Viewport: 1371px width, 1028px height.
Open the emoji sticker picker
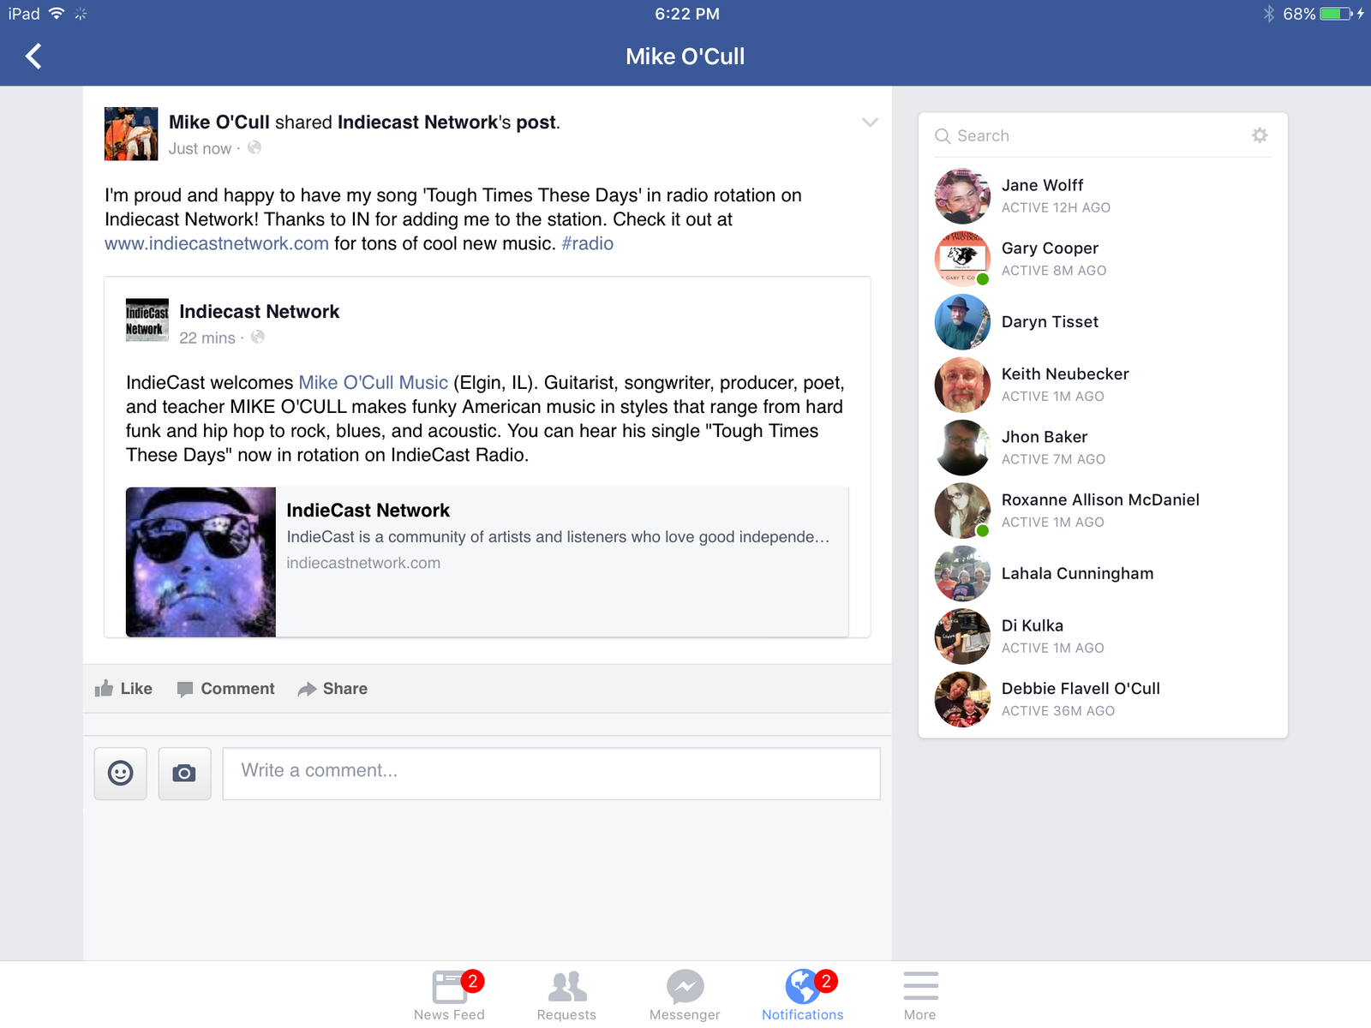click(121, 774)
